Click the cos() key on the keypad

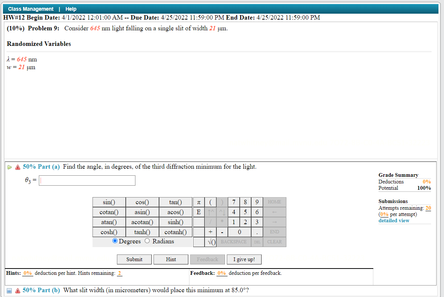coord(142,202)
